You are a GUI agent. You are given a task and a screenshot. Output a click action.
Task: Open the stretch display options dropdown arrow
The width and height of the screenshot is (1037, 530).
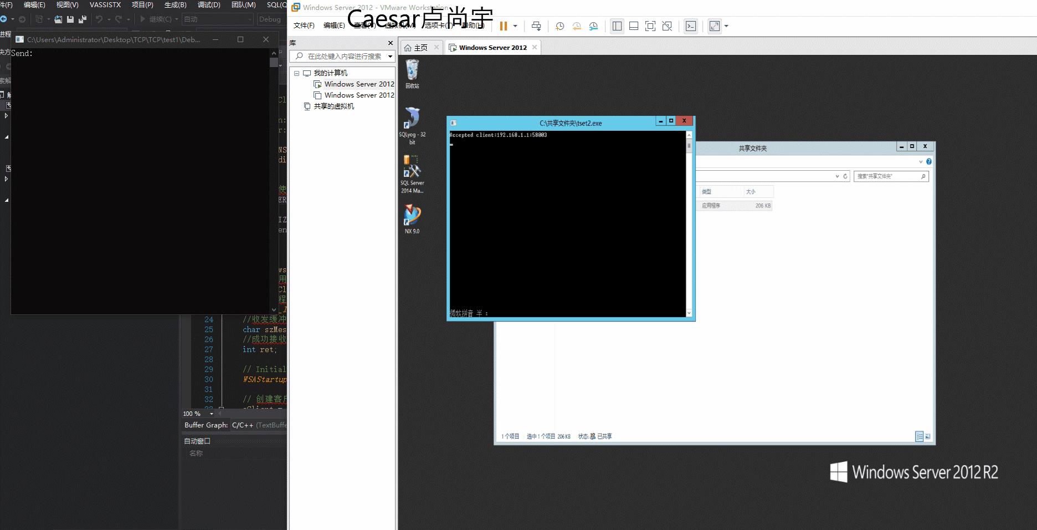(x=726, y=26)
